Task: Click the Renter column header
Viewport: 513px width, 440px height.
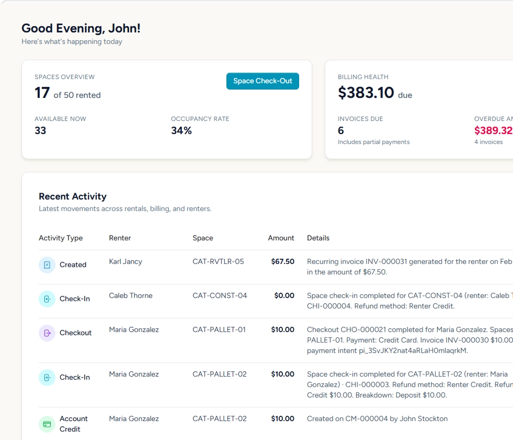Action: [x=120, y=238]
